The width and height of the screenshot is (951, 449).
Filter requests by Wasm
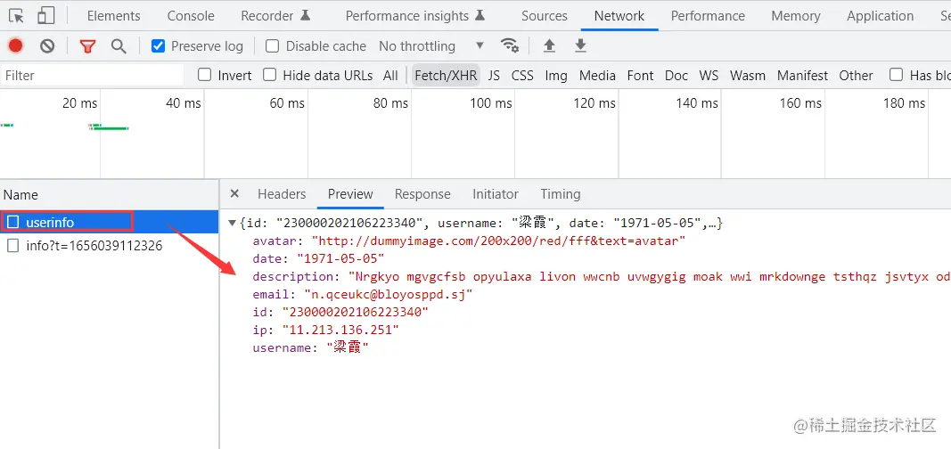pos(747,75)
